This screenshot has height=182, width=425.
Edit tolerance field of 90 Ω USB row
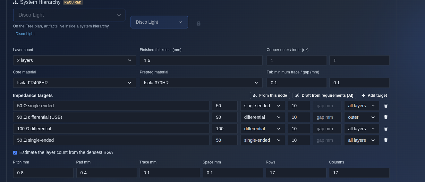coord(299,117)
